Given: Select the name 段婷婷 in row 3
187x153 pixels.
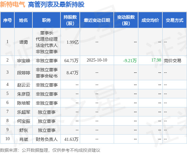Looking at the screenshot, I should (x=23, y=73).
